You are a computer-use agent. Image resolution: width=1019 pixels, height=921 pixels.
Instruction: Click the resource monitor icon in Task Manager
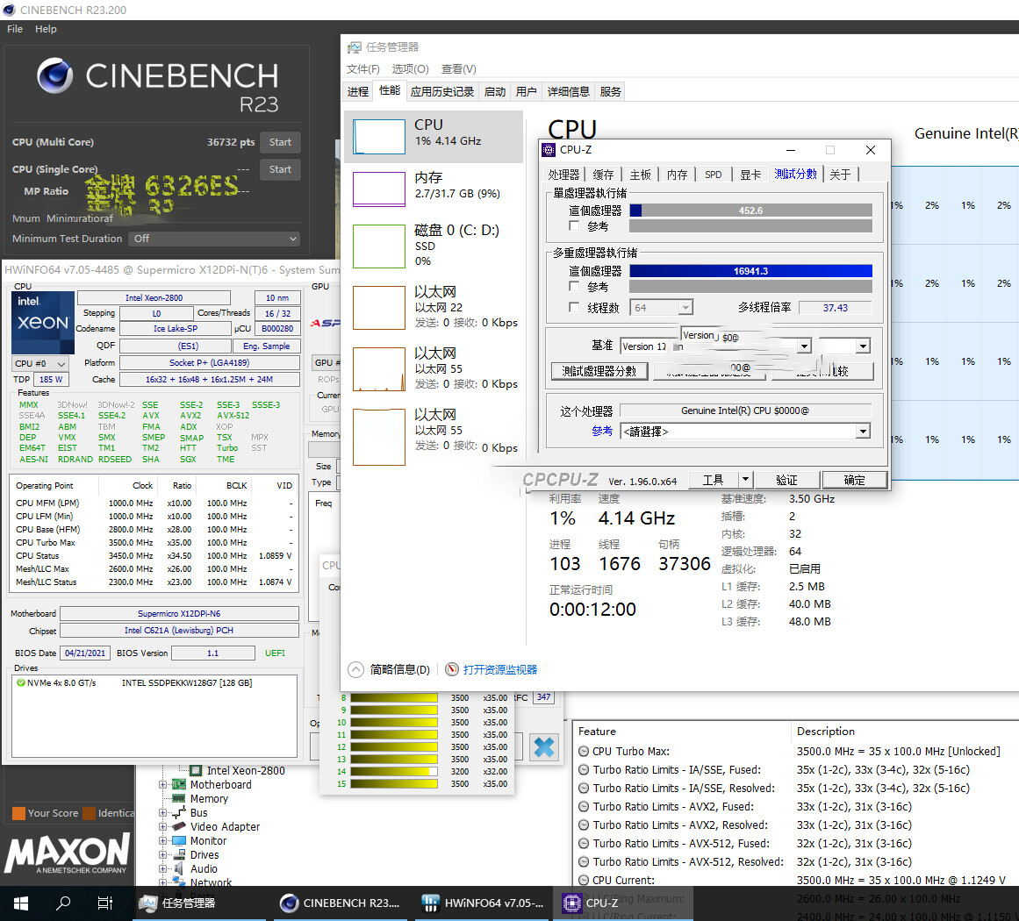pyautogui.click(x=452, y=669)
